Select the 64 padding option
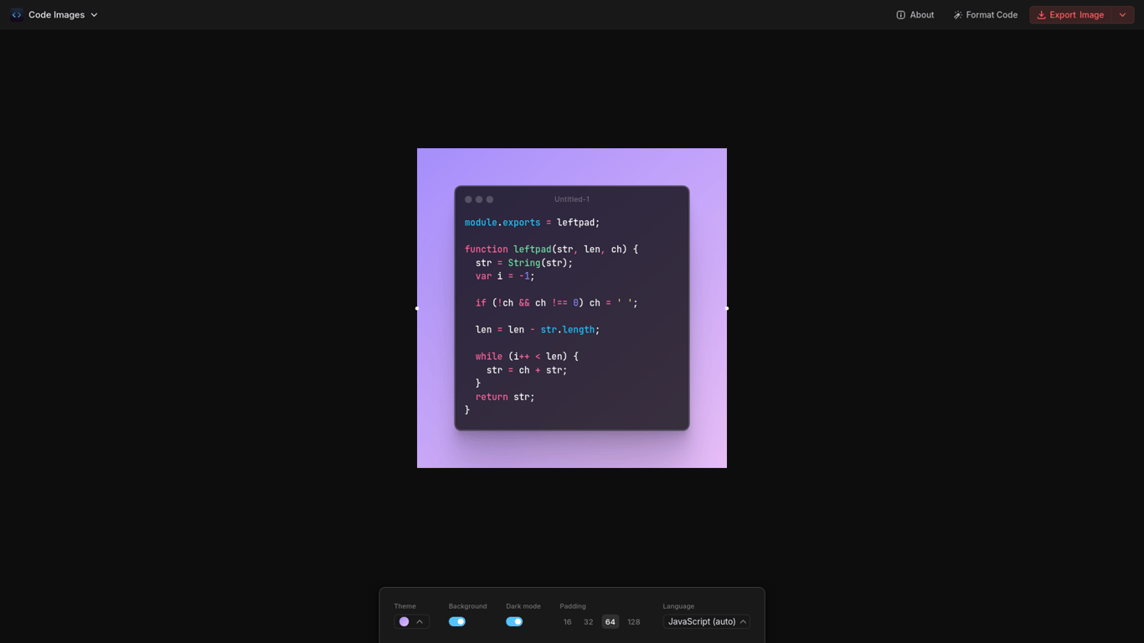The width and height of the screenshot is (1144, 643). coord(610,622)
